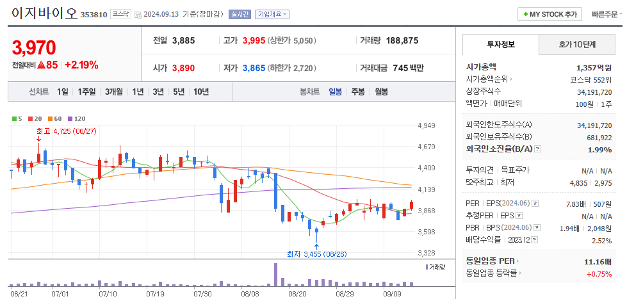Click the red 20-day moving average legend
The width and height of the screenshot is (627, 299).
tap(35, 118)
